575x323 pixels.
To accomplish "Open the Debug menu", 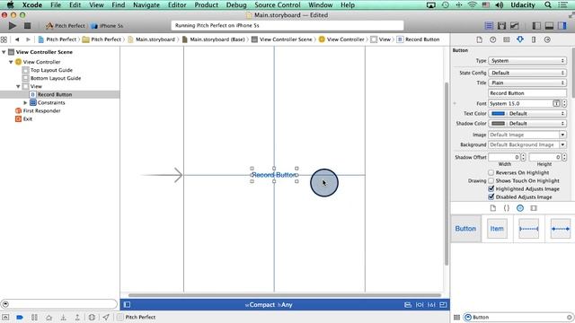I will pyautogui.click(x=236, y=5).
